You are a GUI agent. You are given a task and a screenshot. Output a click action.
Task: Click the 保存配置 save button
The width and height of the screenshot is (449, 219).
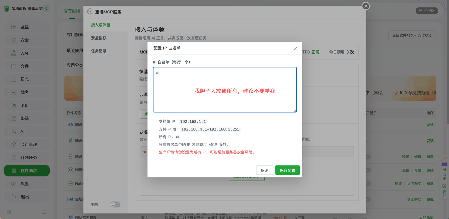287,170
